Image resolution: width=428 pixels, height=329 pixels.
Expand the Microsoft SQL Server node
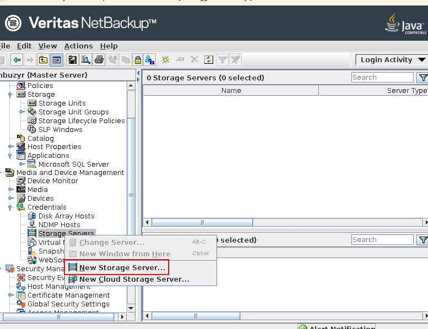click(21, 164)
